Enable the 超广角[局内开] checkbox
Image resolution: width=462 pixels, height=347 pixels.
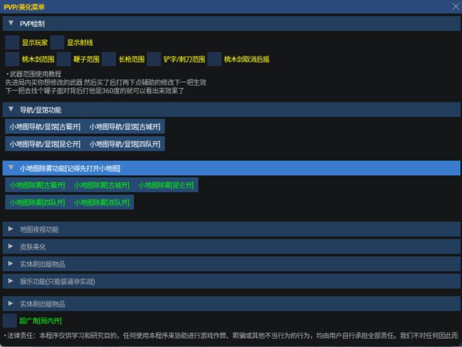pyautogui.click(x=10, y=321)
